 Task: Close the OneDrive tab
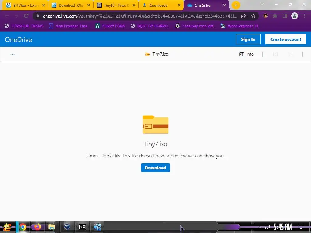pyautogui.click(x=224, y=5)
